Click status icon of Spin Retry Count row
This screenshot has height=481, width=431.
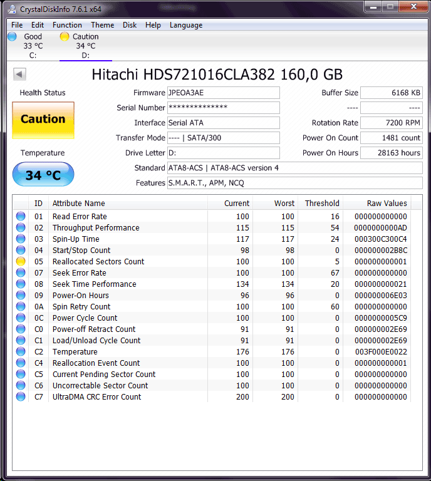point(21,306)
